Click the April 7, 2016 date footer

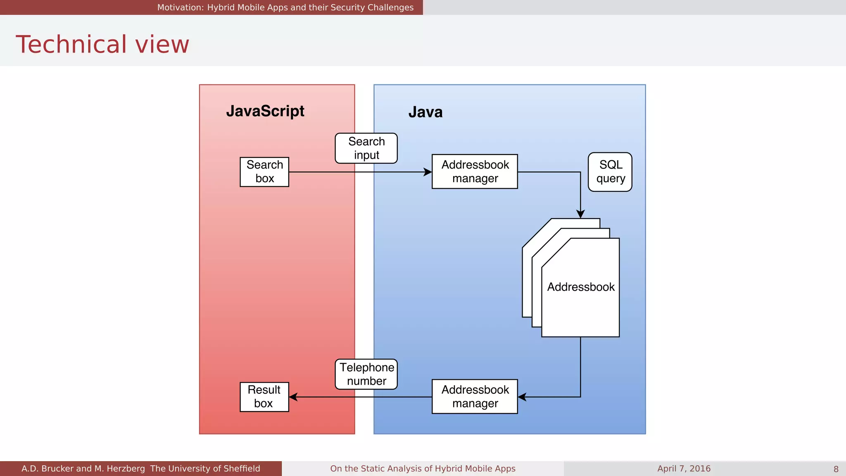point(684,469)
